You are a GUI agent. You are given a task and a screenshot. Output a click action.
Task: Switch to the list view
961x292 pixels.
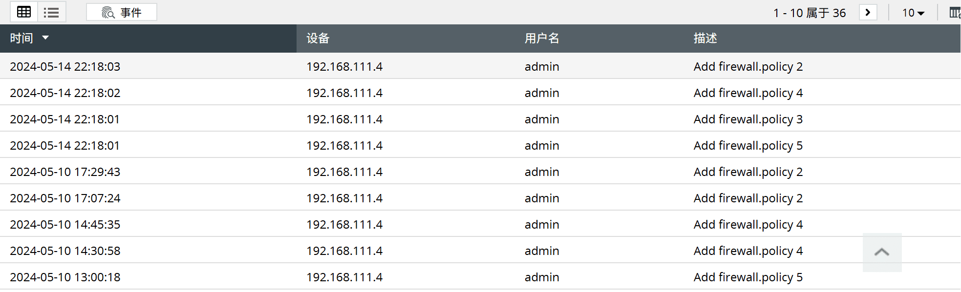(x=51, y=12)
